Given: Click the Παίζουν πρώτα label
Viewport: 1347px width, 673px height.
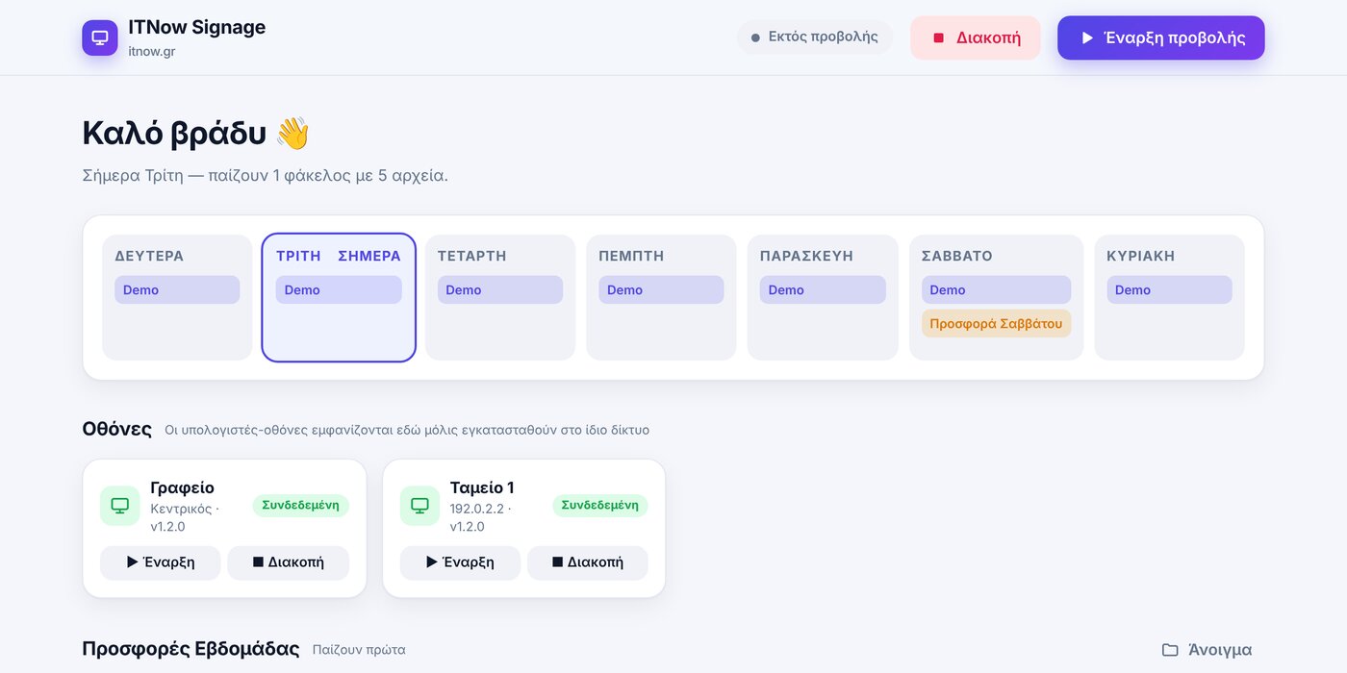Looking at the screenshot, I should click(359, 650).
